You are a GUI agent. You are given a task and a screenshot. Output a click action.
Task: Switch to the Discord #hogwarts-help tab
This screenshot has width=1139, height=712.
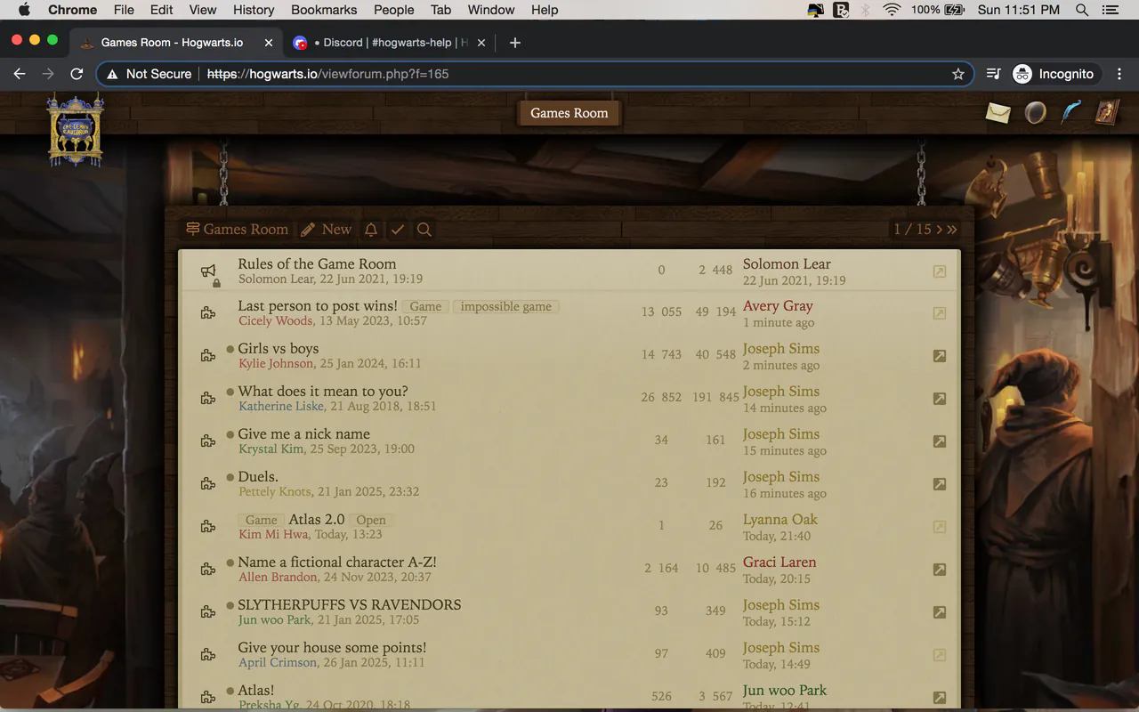390,43
